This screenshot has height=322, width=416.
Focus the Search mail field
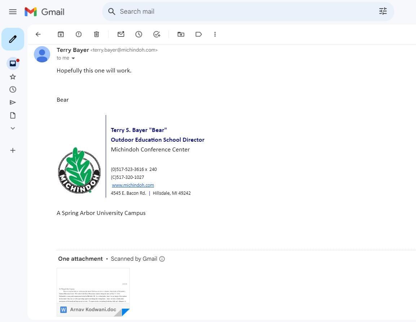(x=248, y=12)
